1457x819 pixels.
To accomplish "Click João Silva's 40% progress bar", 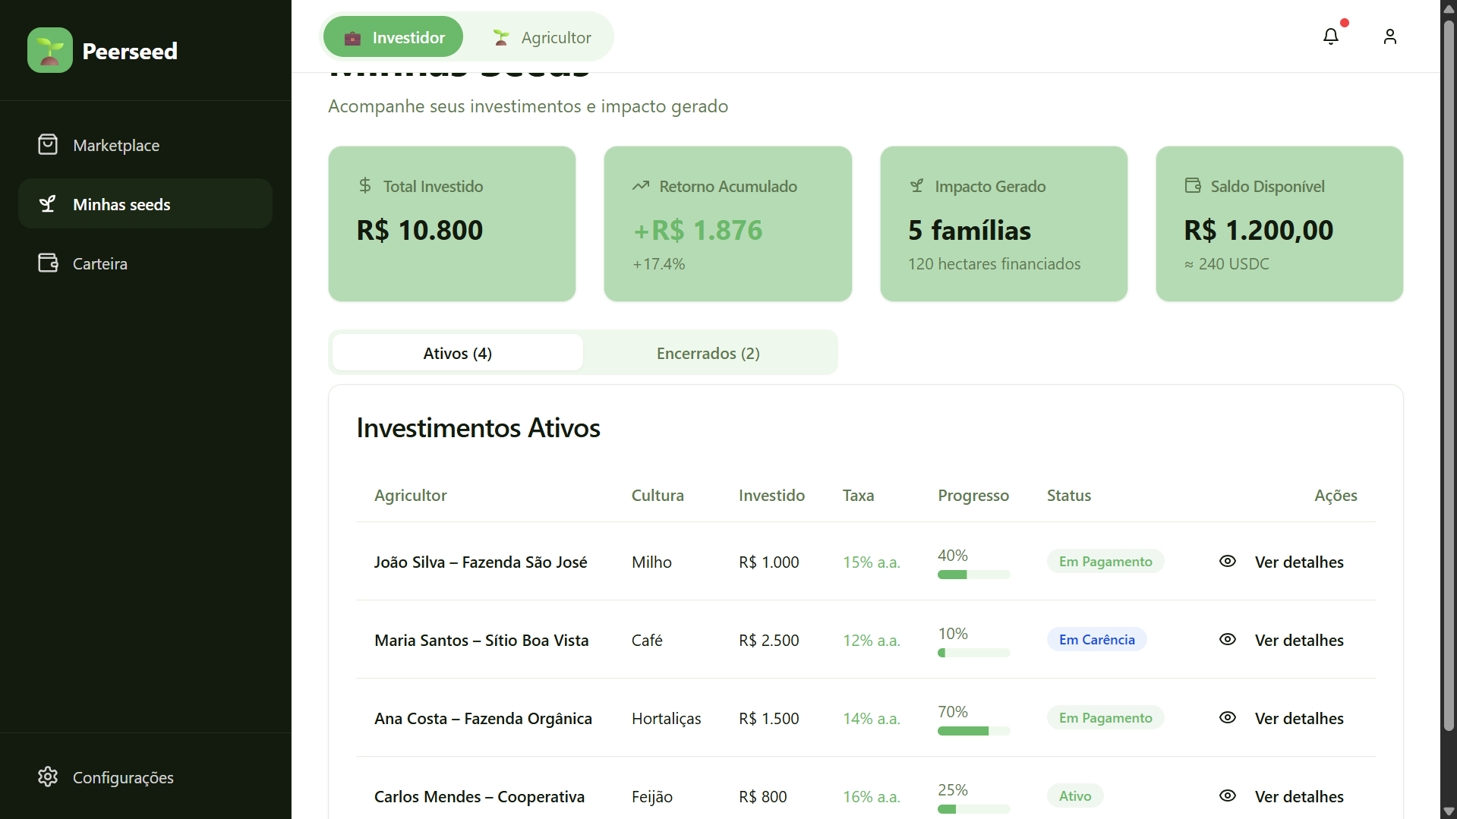I will pyautogui.click(x=973, y=575).
